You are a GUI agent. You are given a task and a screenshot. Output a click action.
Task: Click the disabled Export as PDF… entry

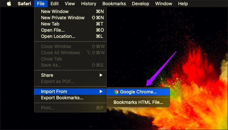pyautogui.click(x=71, y=81)
